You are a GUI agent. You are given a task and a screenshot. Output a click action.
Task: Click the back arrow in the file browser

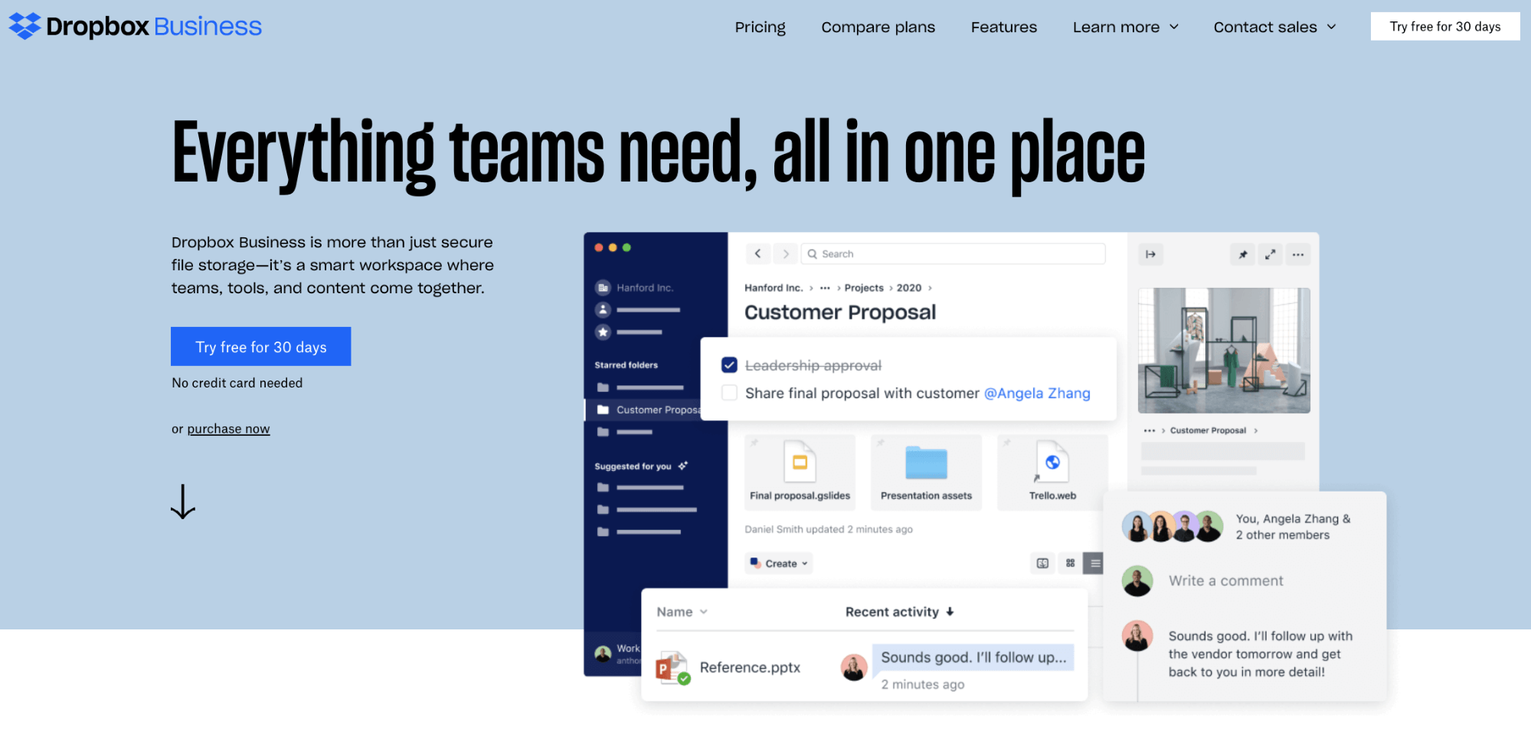(x=757, y=253)
